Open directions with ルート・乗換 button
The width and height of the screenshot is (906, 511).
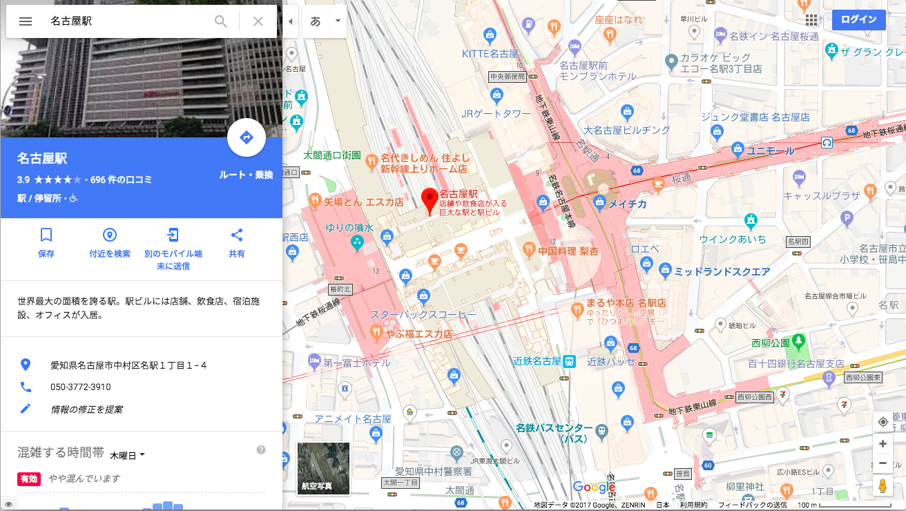pos(247,138)
